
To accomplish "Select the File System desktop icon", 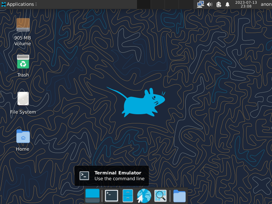I will [x=23, y=99].
